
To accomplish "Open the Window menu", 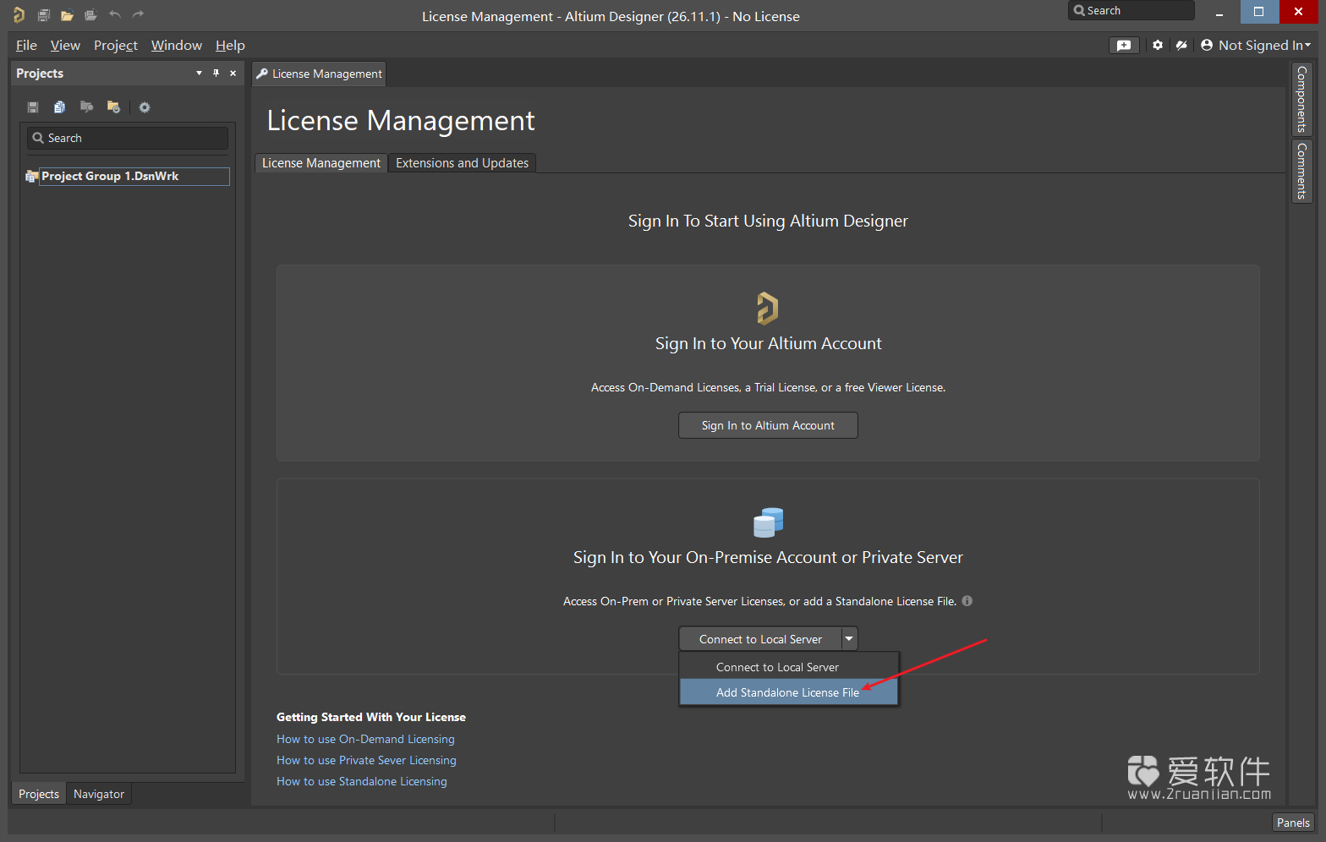I will [177, 46].
